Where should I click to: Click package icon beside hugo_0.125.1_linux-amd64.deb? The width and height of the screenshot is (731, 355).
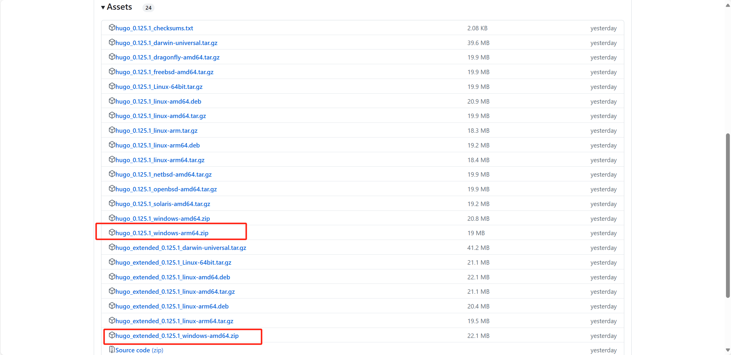click(x=112, y=101)
